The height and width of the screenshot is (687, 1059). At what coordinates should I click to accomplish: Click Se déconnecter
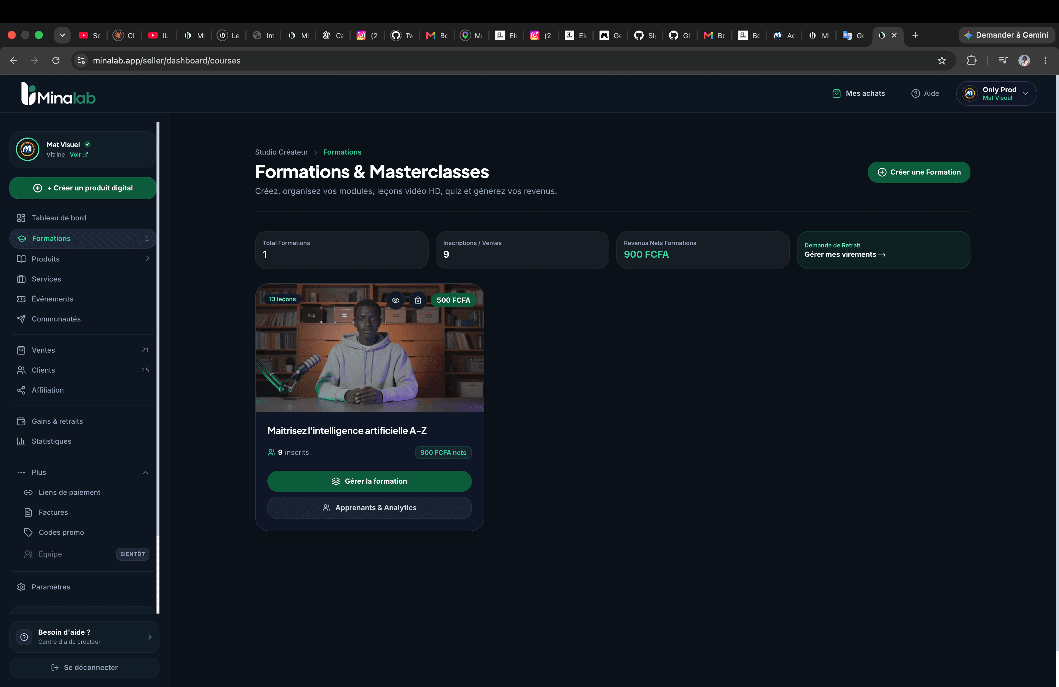click(84, 667)
